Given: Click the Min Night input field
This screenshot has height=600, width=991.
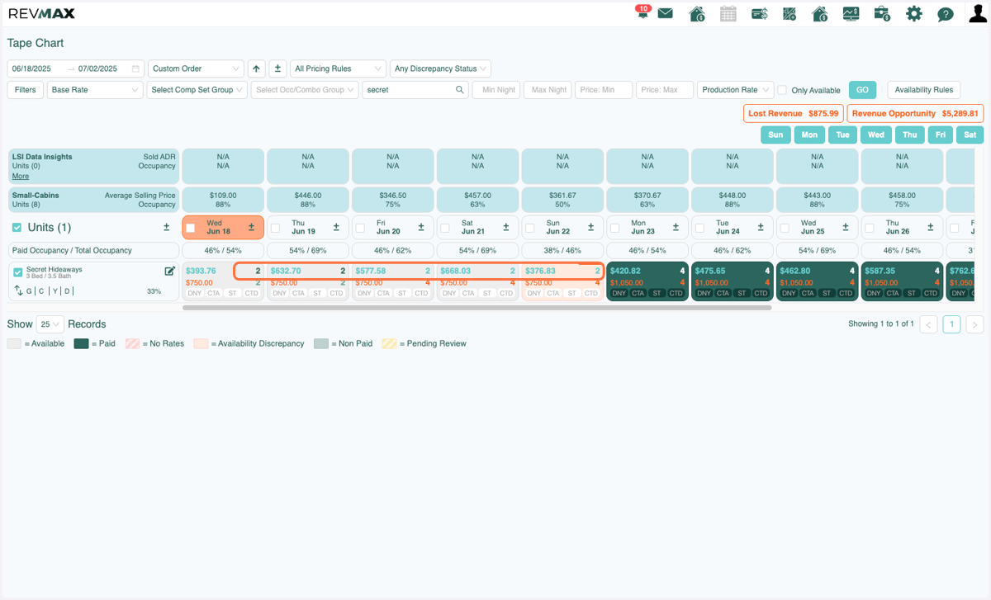Looking at the screenshot, I should click(495, 90).
